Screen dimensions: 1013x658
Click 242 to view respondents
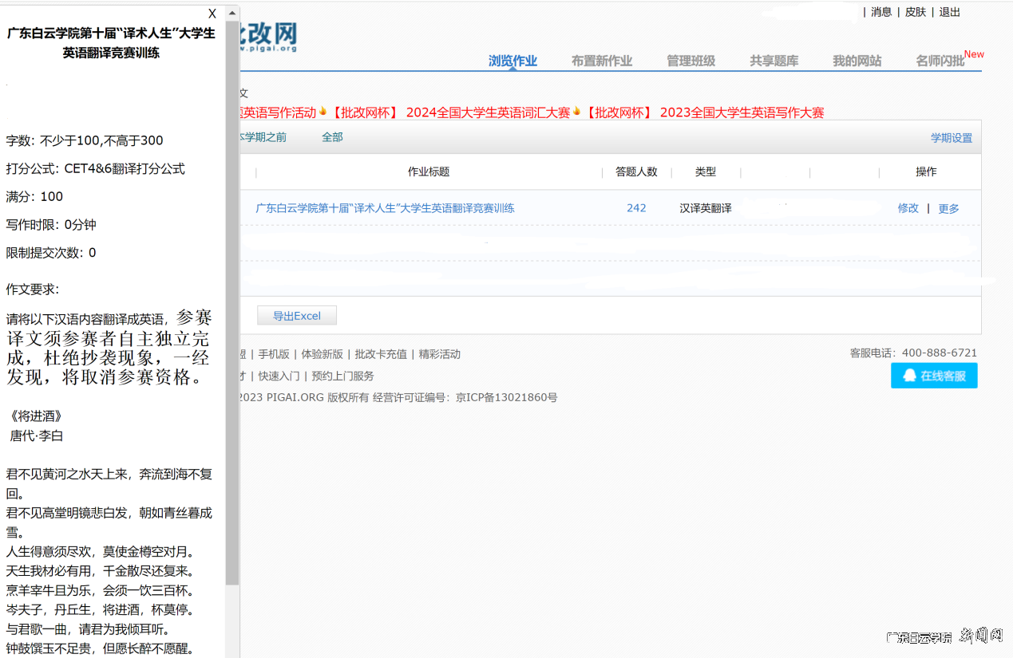coord(636,207)
